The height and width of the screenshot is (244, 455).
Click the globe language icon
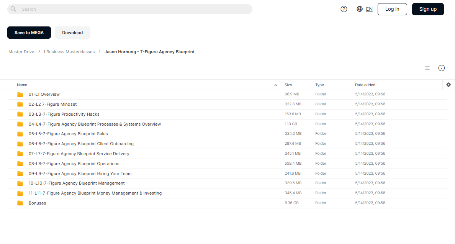coord(360,9)
